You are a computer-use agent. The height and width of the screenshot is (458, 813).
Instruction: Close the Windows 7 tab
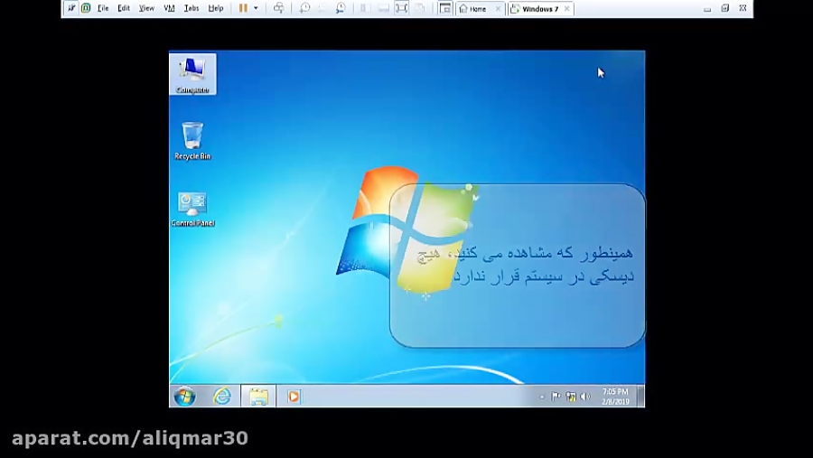click(565, 8)
